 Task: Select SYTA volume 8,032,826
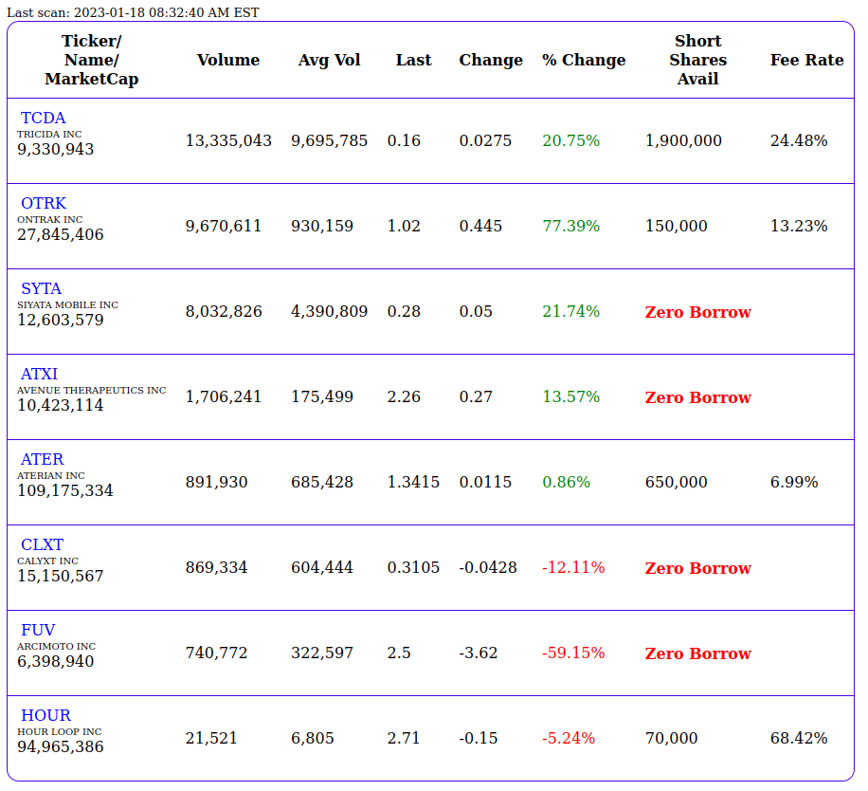pyautogui.click(x=224, y=311)
